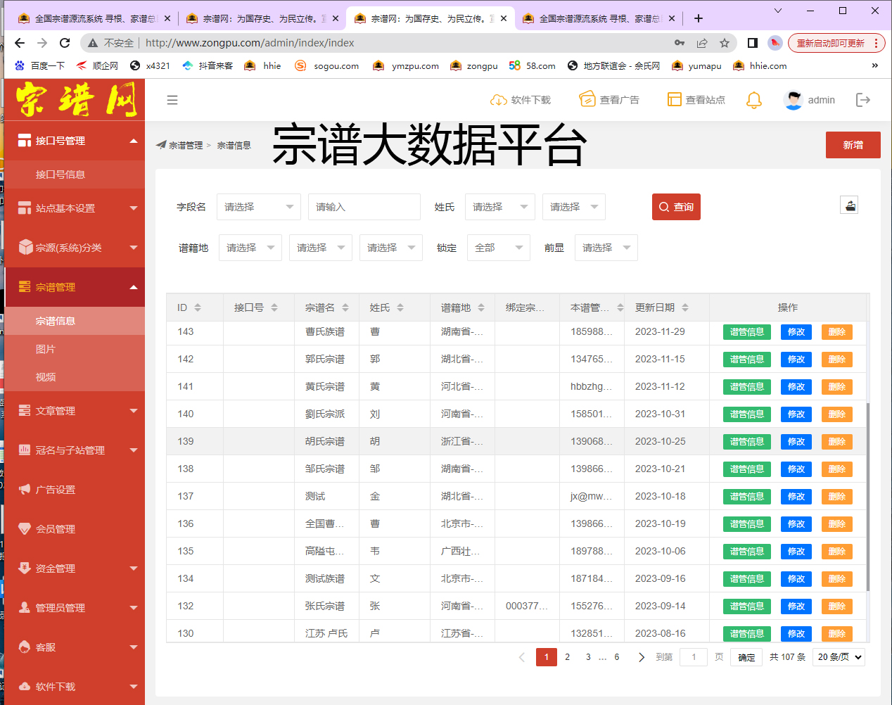Click the 软件下载 cloud download icon
This screenshot has width=892, height=705.
(x=500, y=99)
